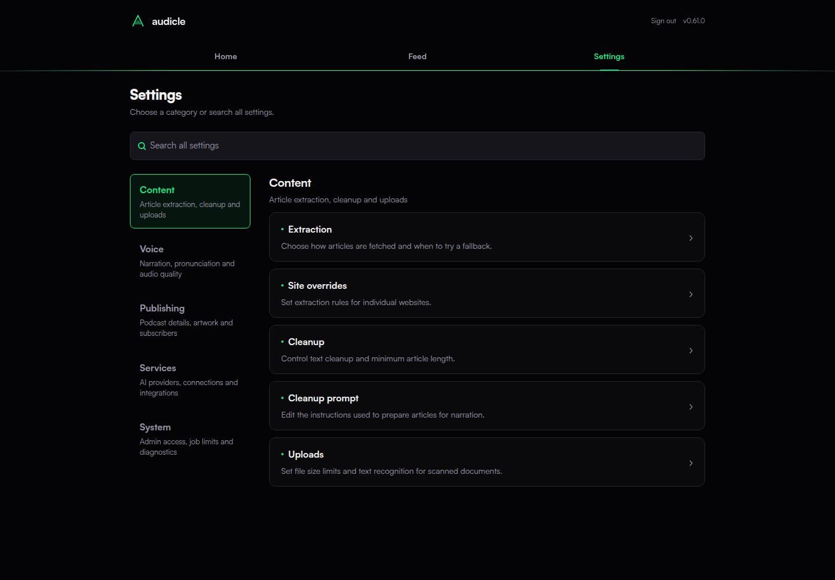Open the Site overrides card
The height and width of the screenshot is (580, 835).
tap(487, 293)
